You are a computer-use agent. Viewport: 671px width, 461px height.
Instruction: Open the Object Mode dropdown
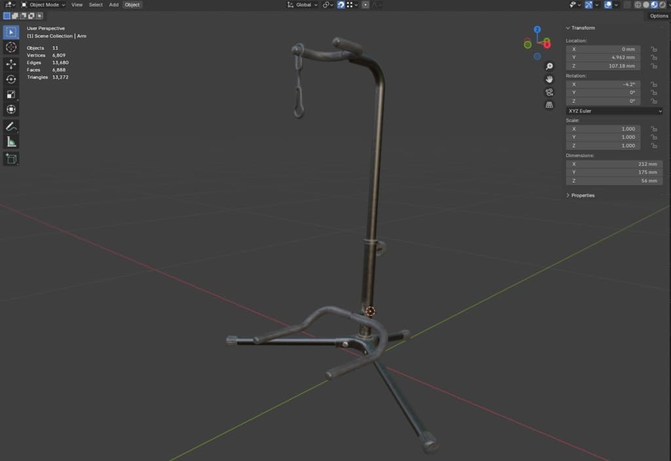click(x=43, y=5)
